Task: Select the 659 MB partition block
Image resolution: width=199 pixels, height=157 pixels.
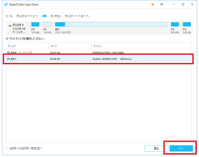Action: (175, 24)
